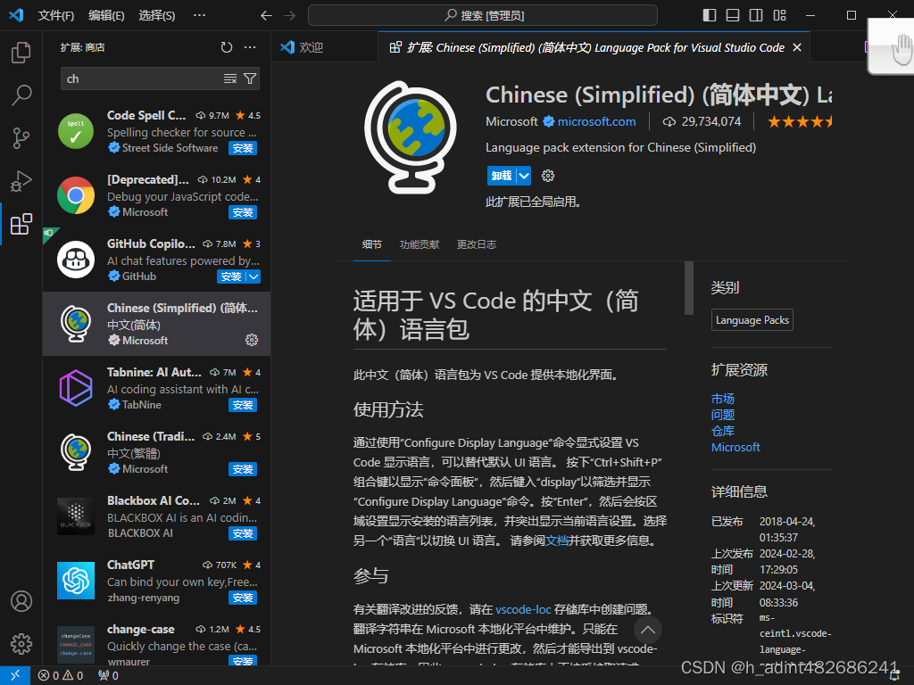Expand the uninstall button dropdown arrow
This screenshot has height=685, width=914.
tap(524, 176)
